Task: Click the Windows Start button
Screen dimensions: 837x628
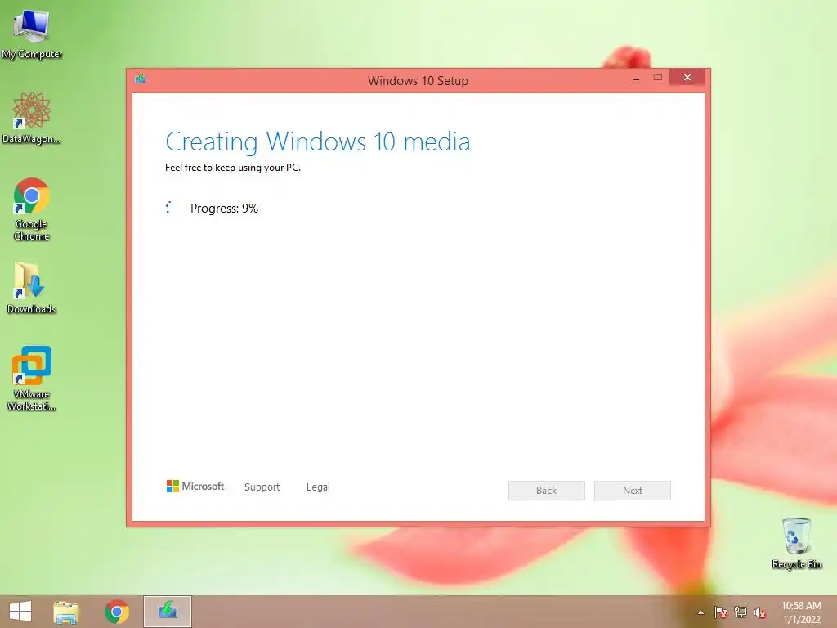Action: 20,612
